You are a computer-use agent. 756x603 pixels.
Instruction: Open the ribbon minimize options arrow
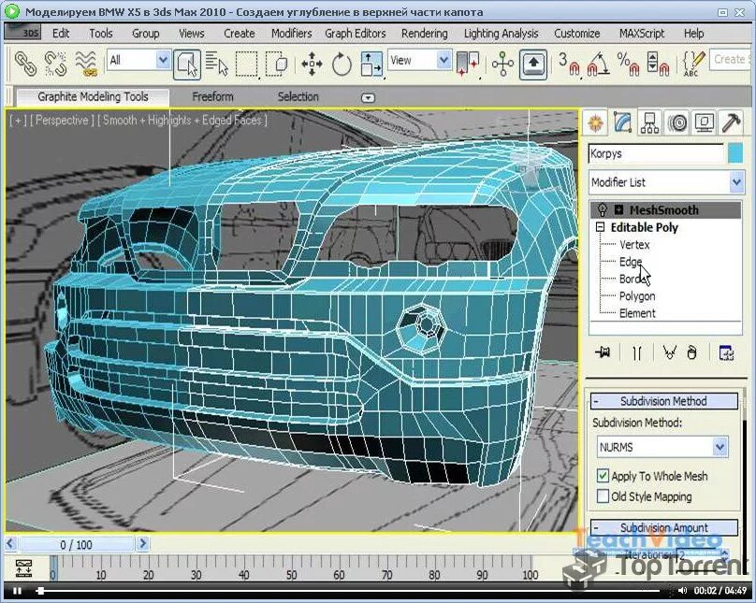[368, 98]
